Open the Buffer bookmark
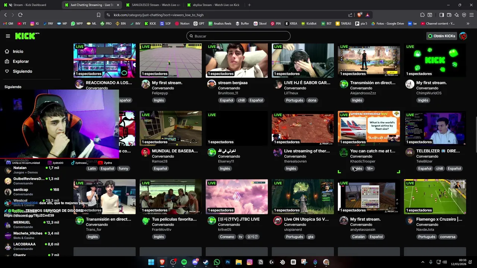This screenshot has height=268, width=477. point(242,23)
